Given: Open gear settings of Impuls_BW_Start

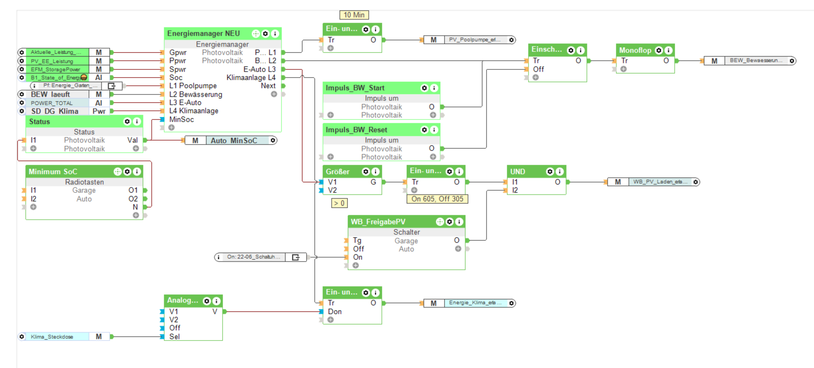Looking at the screenshot, I should pos(424,88).
